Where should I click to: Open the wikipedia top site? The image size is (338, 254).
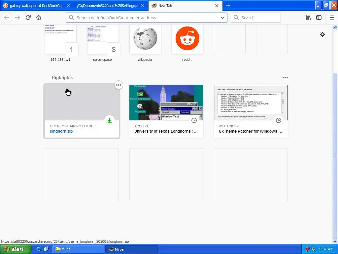tap(145, 43)
